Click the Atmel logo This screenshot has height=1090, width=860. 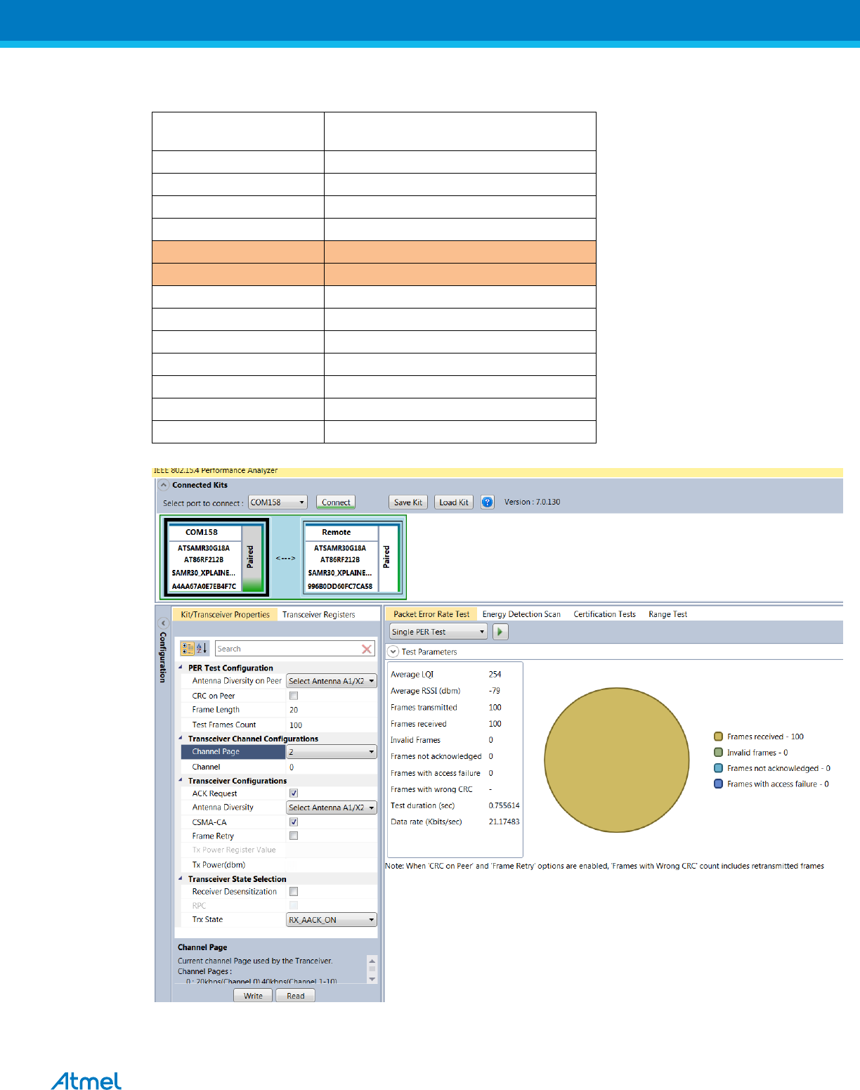coord(86,1081)
